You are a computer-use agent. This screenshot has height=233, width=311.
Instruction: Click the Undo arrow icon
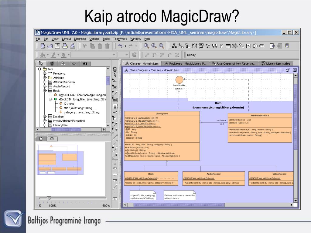[120, 46]
